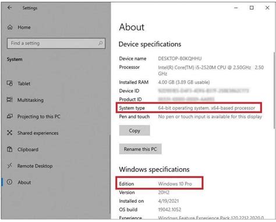Click the Installed RAM label
Screen dimensions: 276x222
coord(134,82)
